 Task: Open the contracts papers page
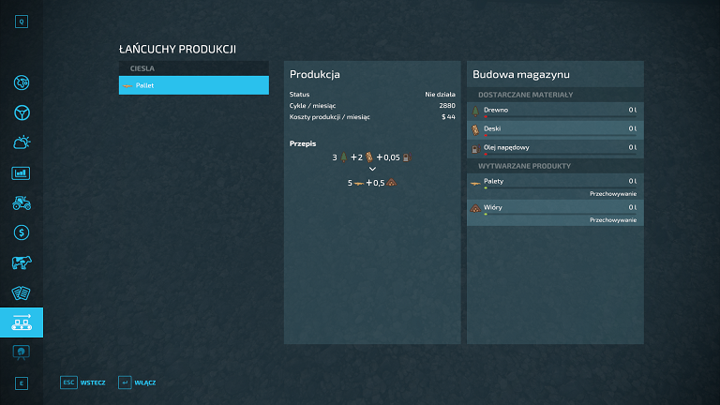(22, 292)
